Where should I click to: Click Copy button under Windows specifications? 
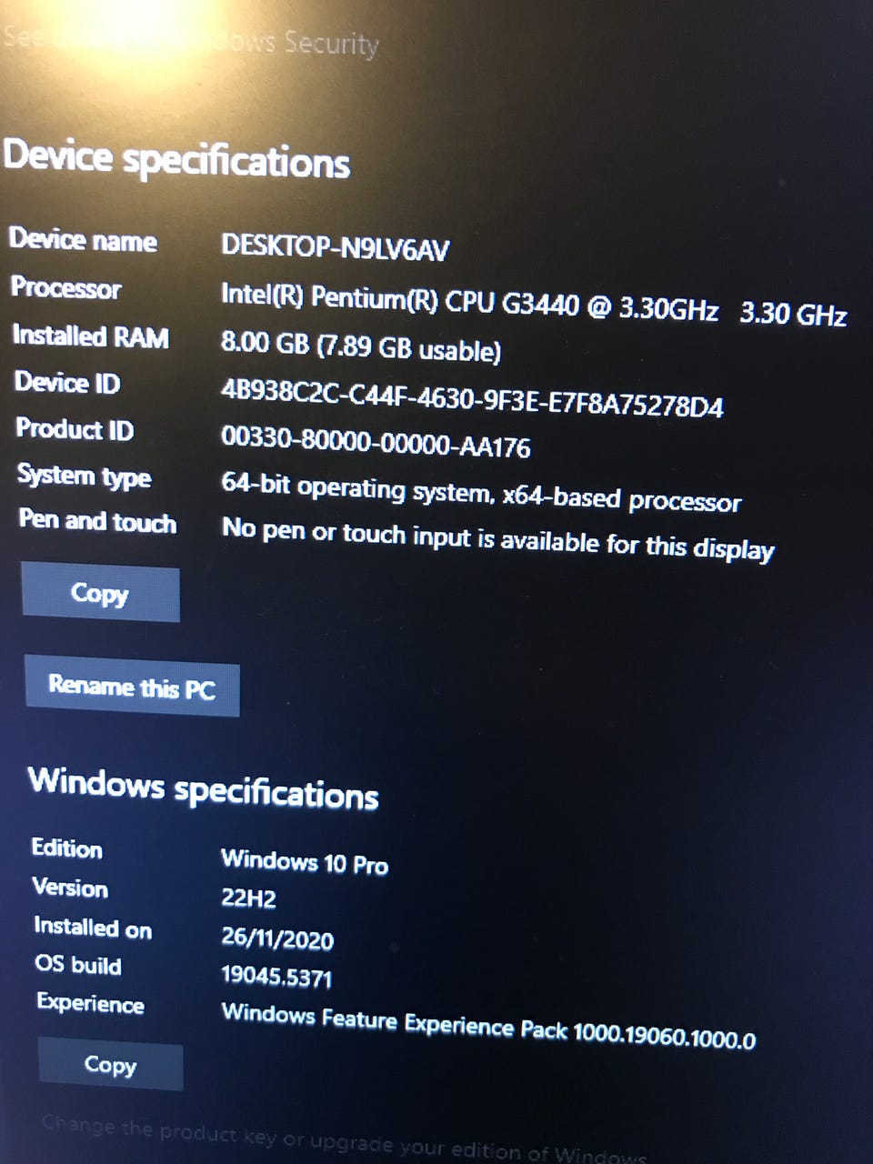(x=110, y=1065)
